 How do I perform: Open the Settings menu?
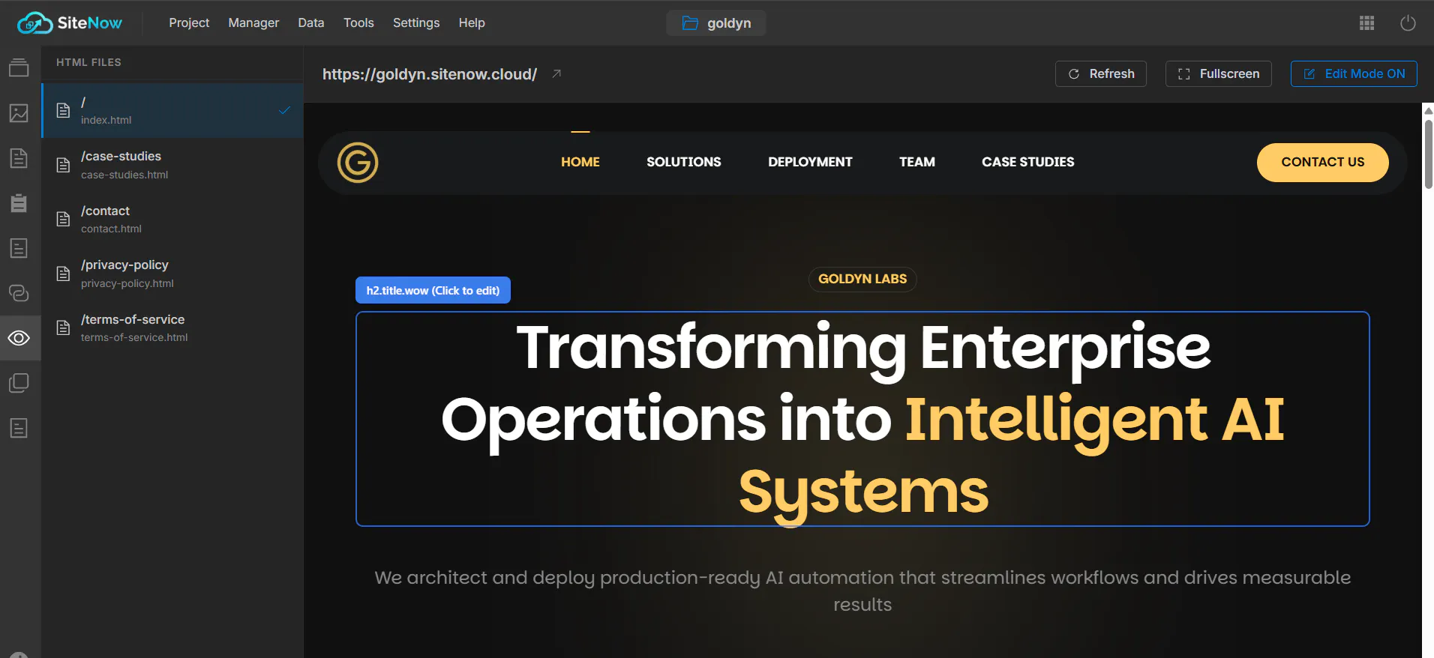coord(416,23)
